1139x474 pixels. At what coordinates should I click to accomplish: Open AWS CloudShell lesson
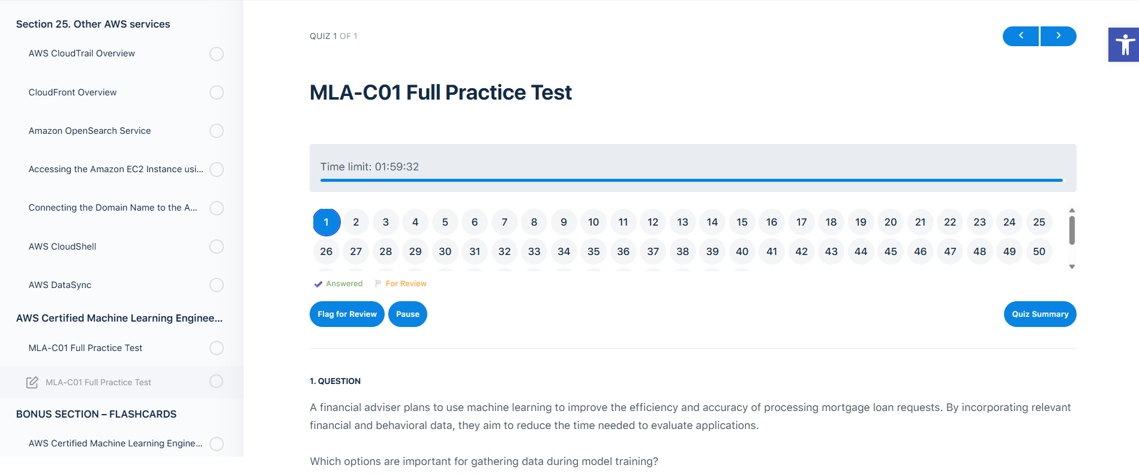[x=62, y=247]
